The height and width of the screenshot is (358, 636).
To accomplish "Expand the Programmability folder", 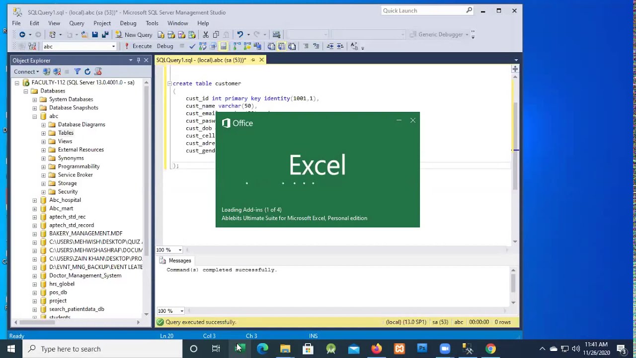I will click(43, 167).
